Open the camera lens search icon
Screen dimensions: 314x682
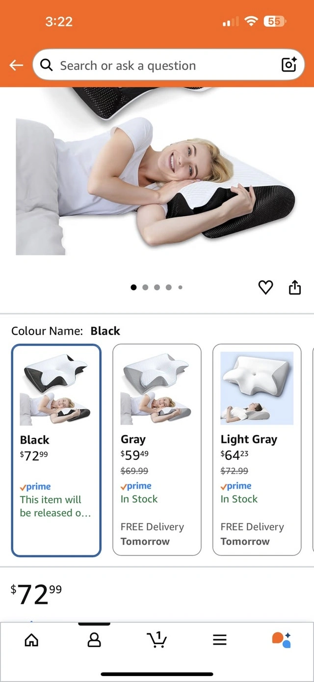[x=289, y=65]
